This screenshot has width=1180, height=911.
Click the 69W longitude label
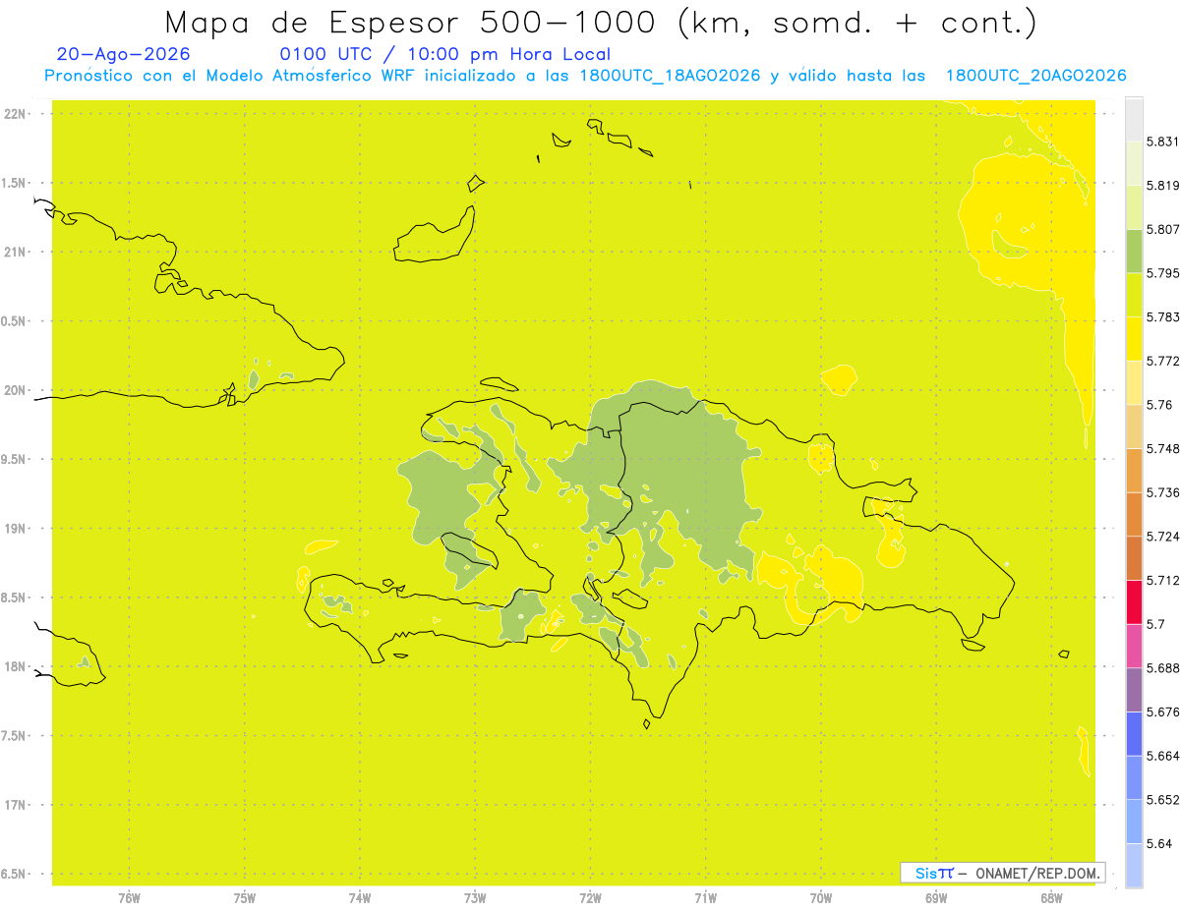936,898
